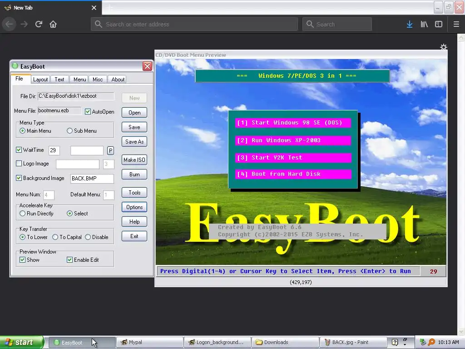Switch to the Layout tab
Screen dimensions: 465x349
point(40,79)
